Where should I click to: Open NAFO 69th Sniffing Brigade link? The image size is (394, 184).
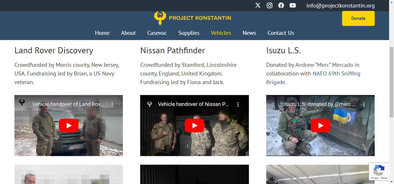pos(313,78)
